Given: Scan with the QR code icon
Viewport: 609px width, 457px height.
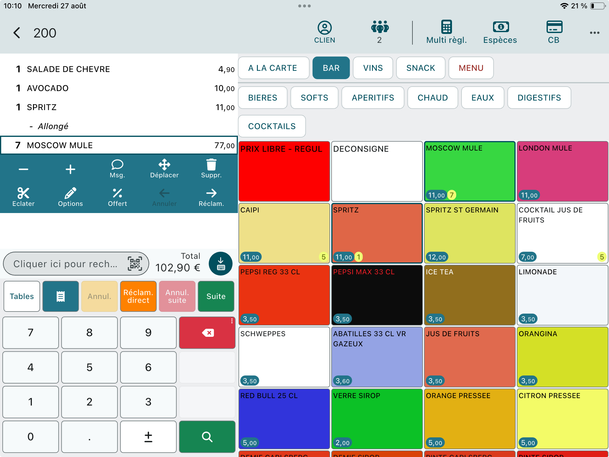Looking at the screenshot, I should click(x=135, y=264).
